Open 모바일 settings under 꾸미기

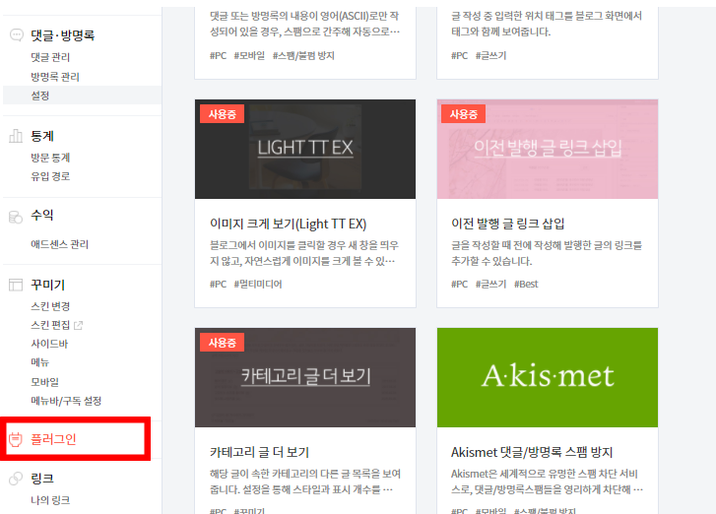(x=44, y=382)
